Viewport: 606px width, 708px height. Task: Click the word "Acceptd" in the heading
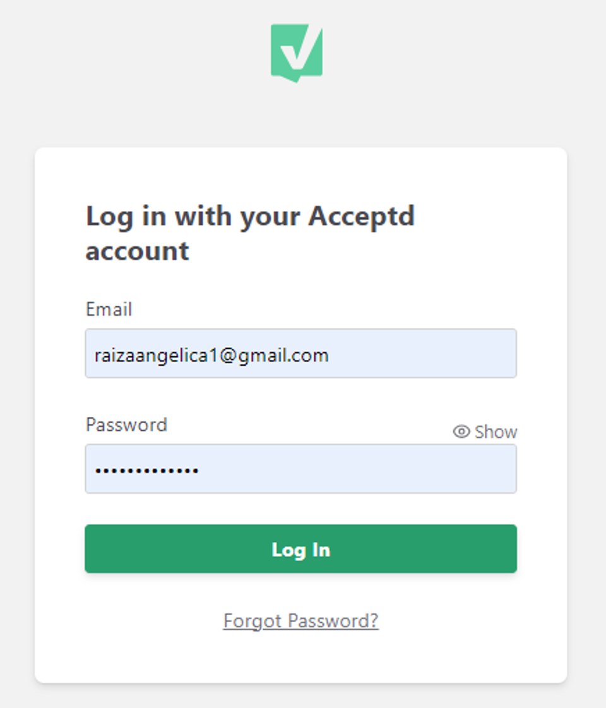click(361, 217)
